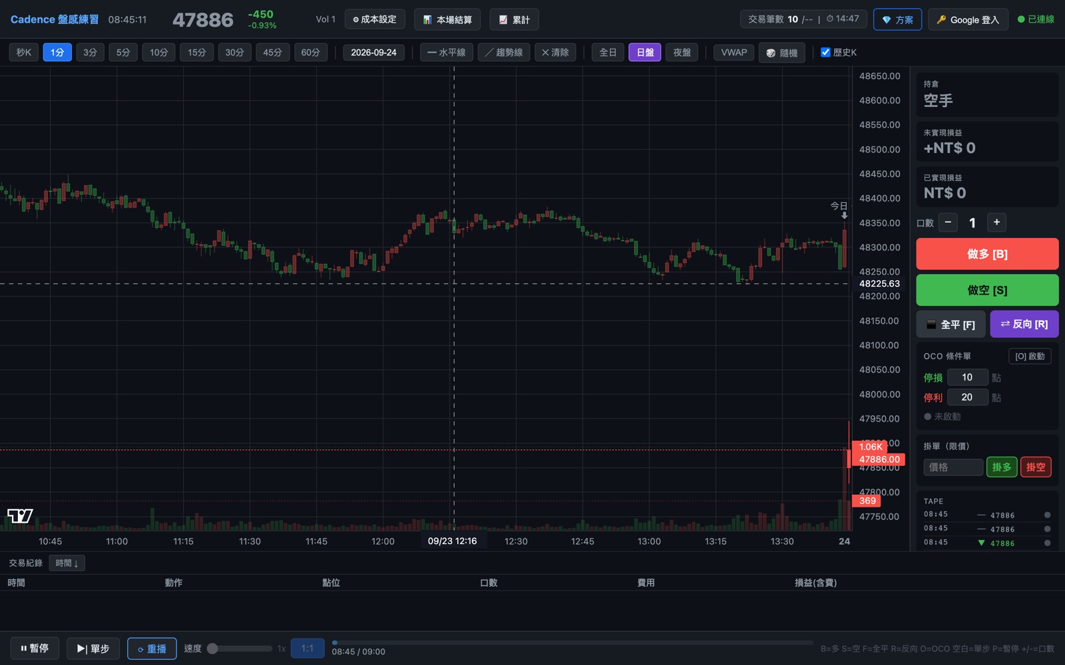Edit the 停損 points field

tap(967, 377)
